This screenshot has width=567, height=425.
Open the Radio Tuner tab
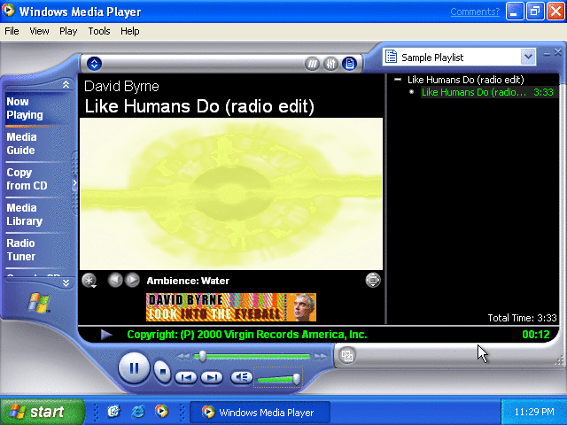click(20, 250)
